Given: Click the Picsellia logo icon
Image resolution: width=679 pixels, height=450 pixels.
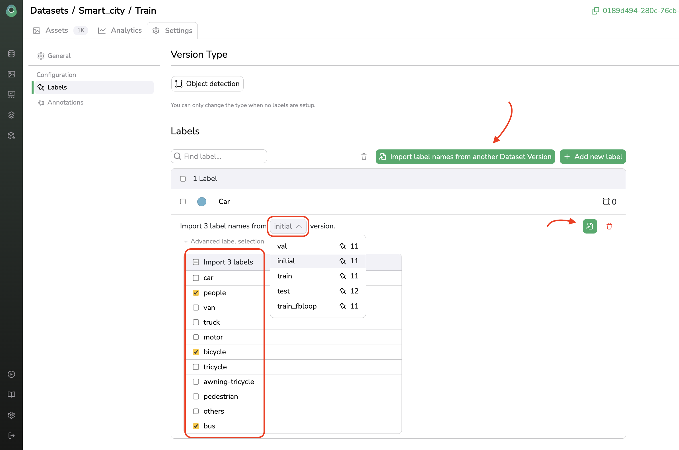Looking at the screenshot, I should tap(11, 11).
